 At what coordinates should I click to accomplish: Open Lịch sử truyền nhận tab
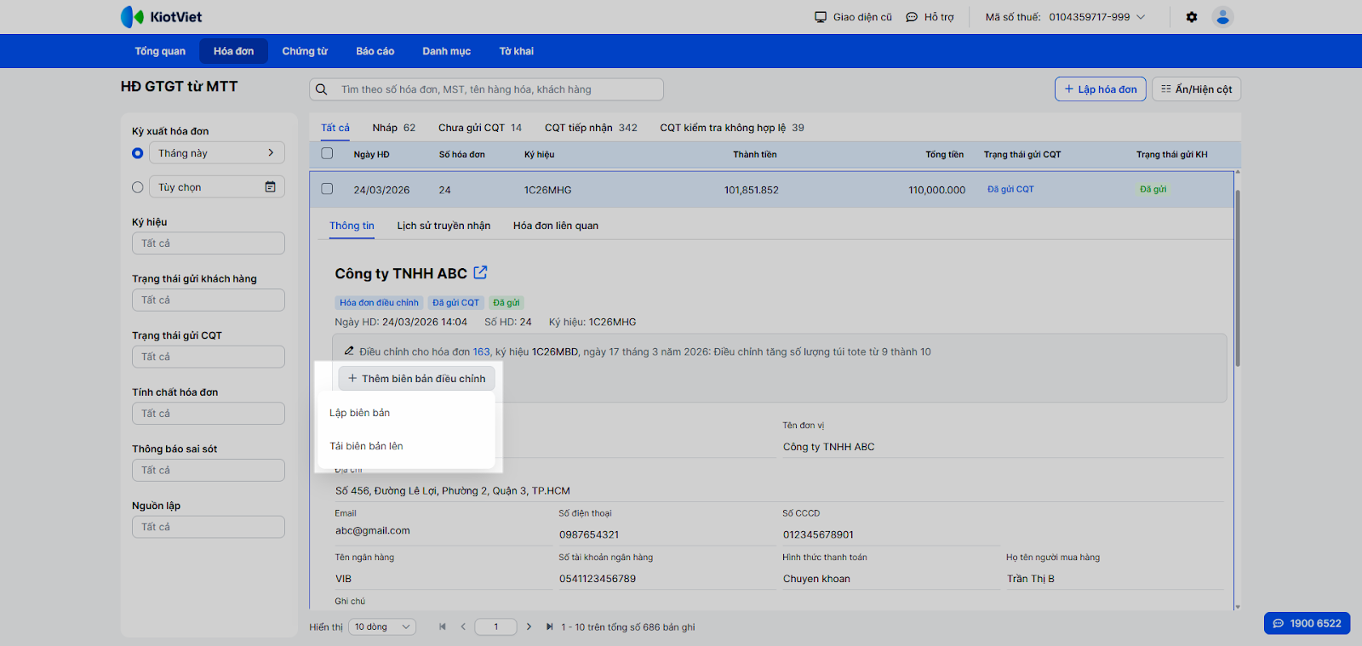pyautogui.click(x=444, y=226)
